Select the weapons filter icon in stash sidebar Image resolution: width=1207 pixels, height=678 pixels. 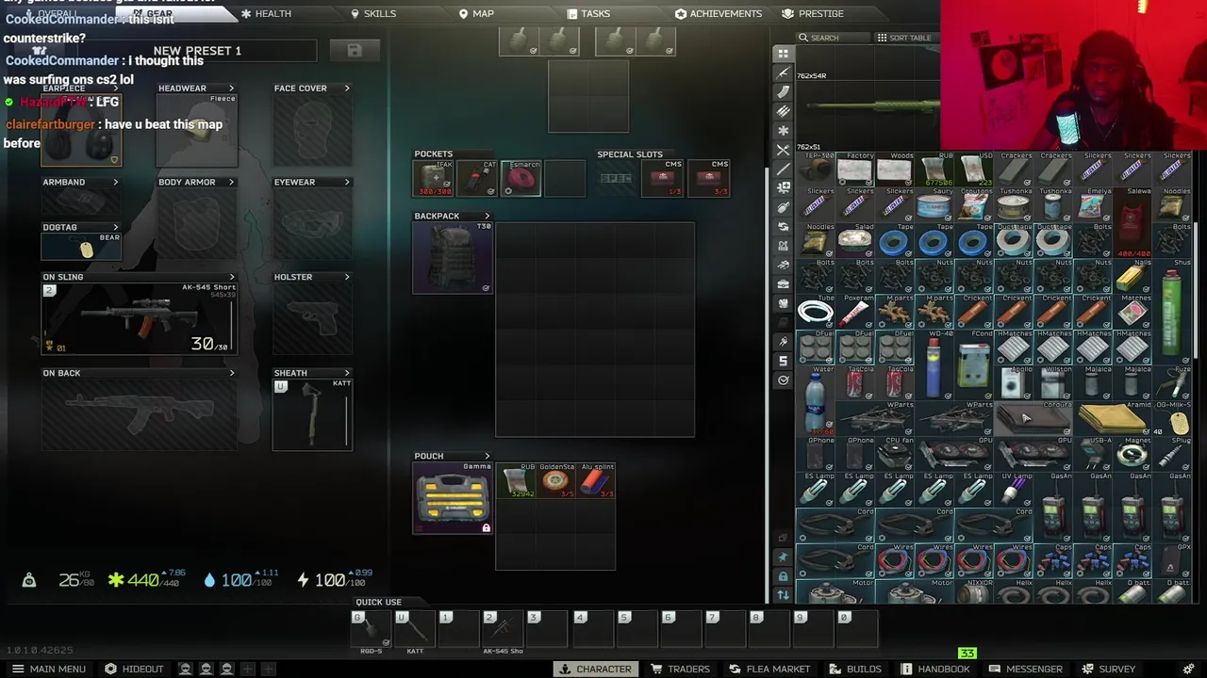(784, 73)
